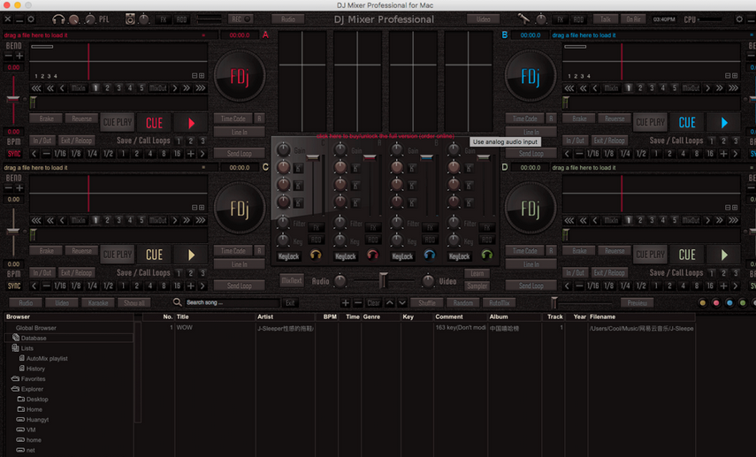Screen dimensions: 756x457
Task: Select AutoMix playlist in browser tree
Action: pos(47,358)
